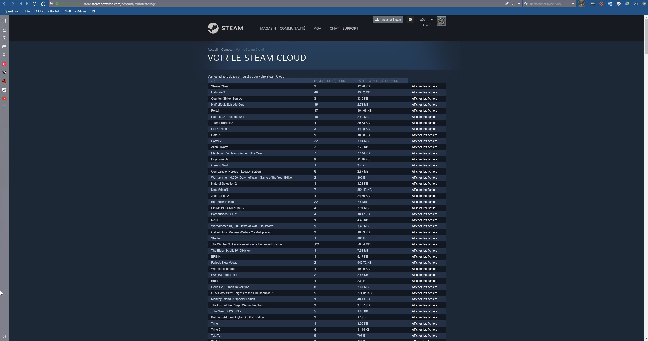Expand the Stuff bookmark folder

click(67, 11)
